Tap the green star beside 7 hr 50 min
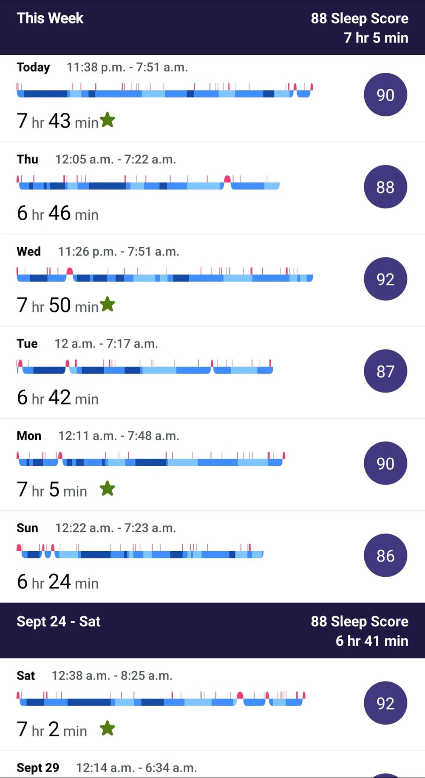The height and width of the screenshot is (778, 425). (108, 304)
